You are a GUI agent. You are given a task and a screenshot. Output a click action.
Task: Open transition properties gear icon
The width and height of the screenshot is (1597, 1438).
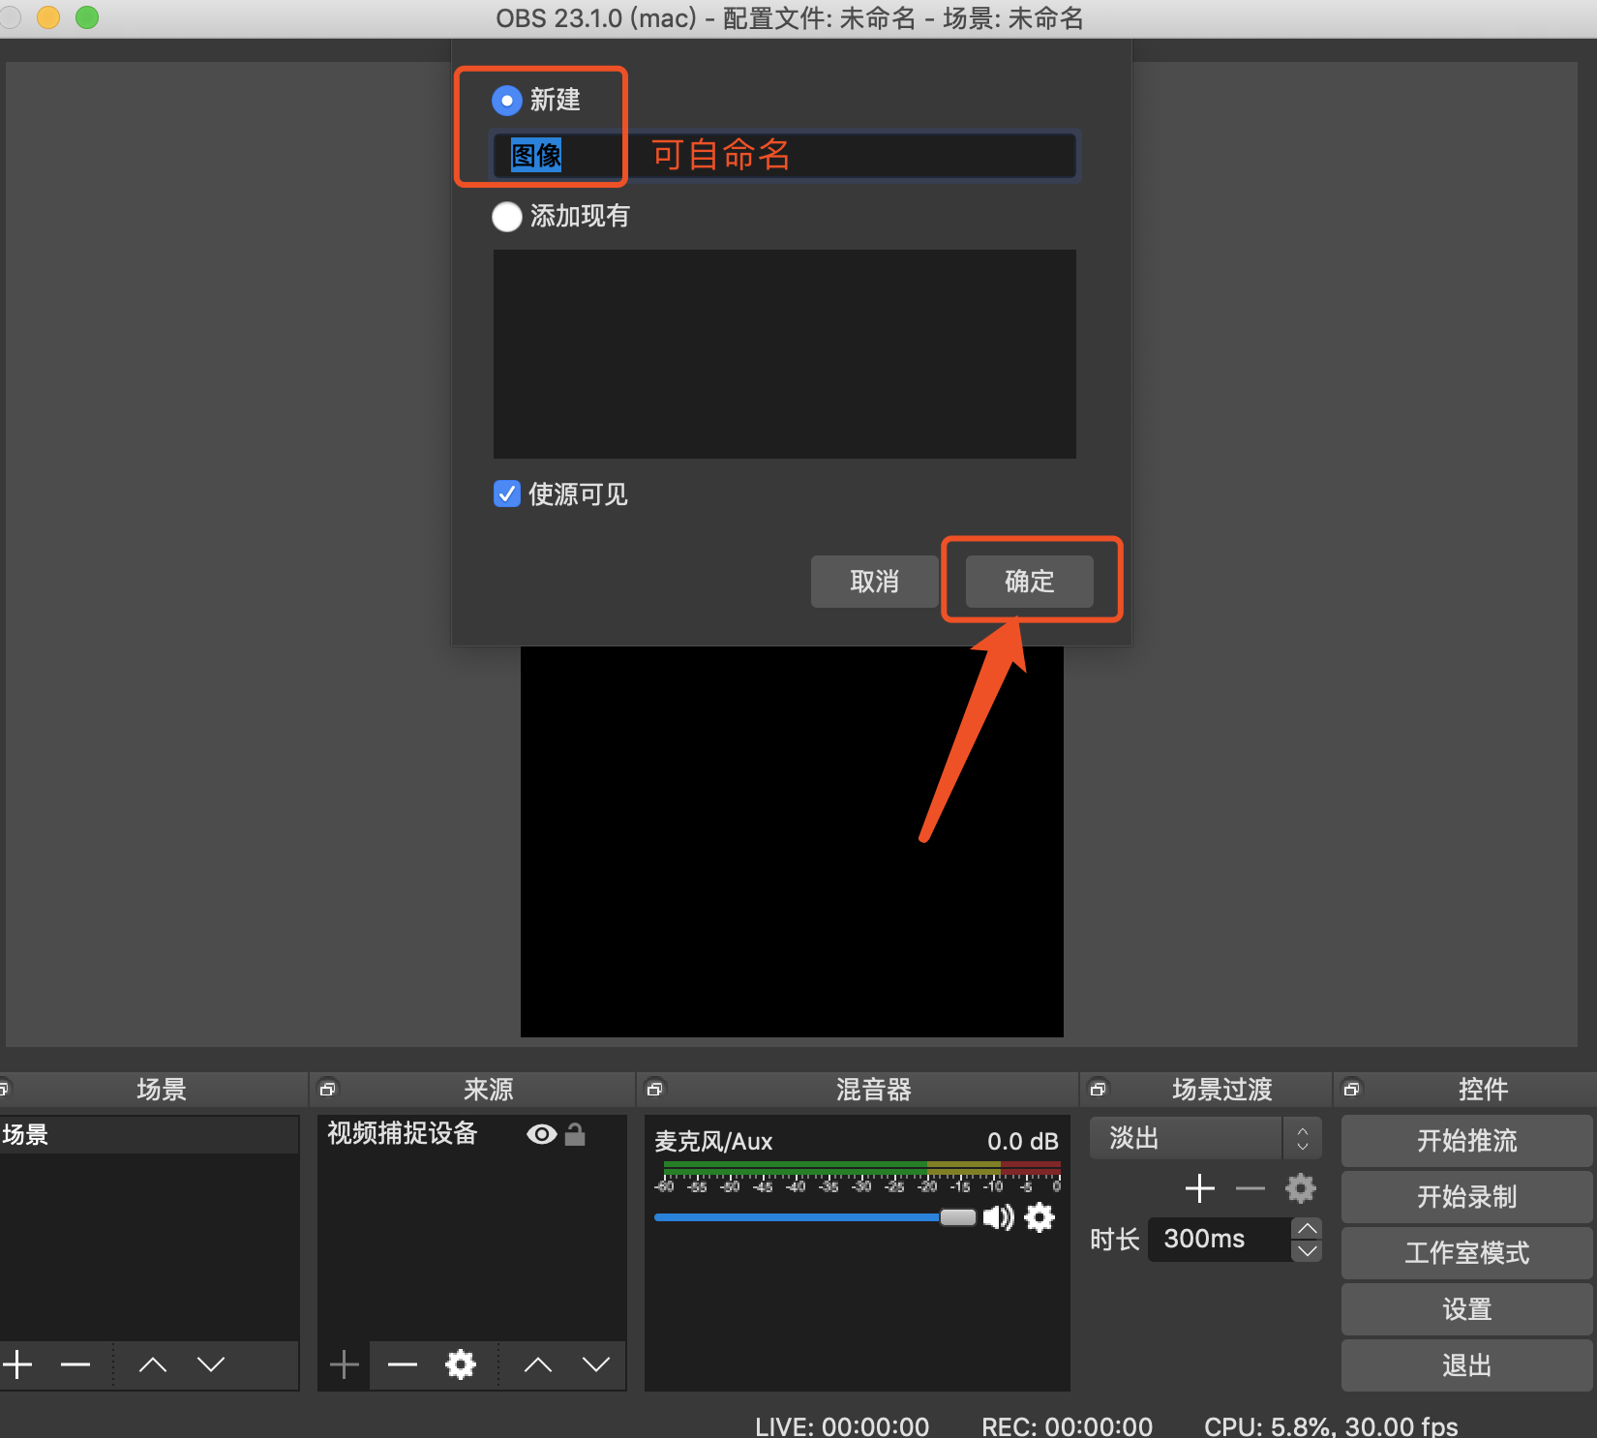(1301, 1188)
